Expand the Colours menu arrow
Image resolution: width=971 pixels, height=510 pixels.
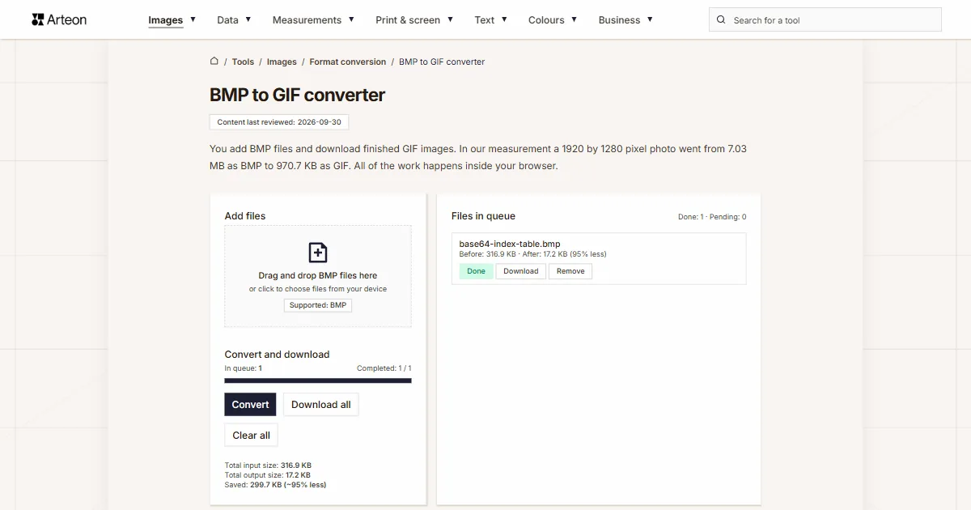574,19
